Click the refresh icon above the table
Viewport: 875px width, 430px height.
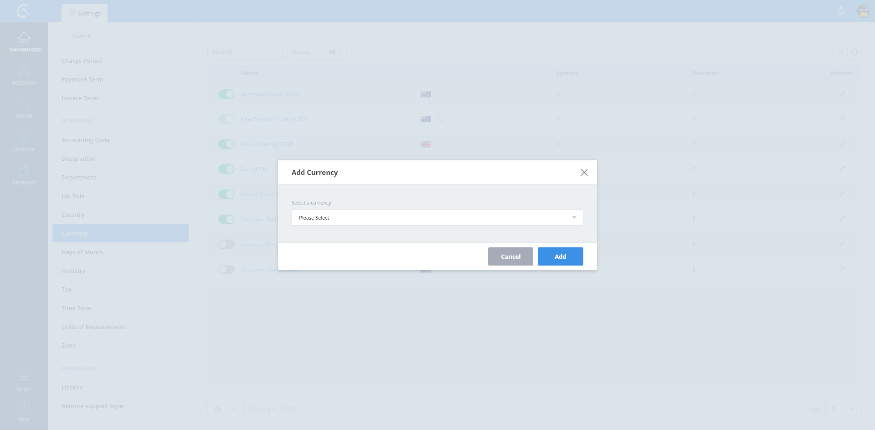[854, 52]
